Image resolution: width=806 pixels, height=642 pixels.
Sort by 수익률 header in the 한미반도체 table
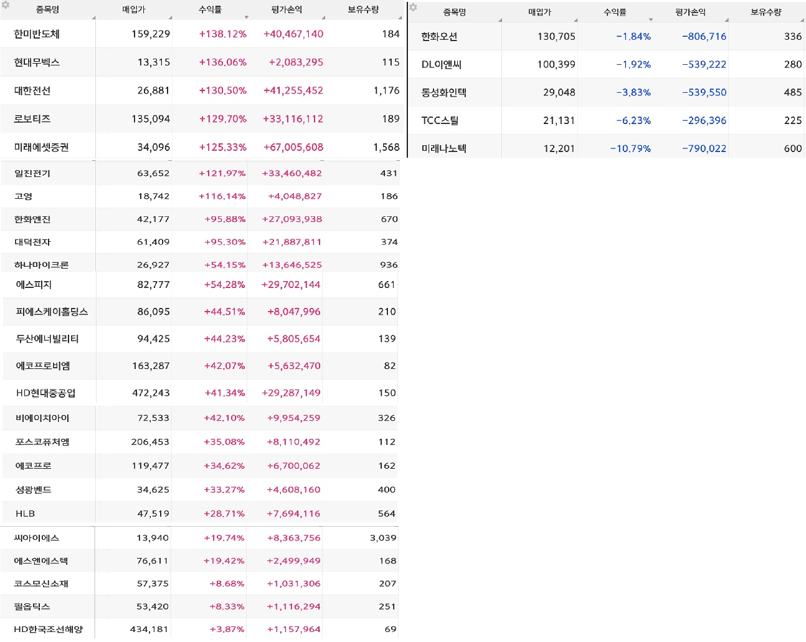pos(211,10)
